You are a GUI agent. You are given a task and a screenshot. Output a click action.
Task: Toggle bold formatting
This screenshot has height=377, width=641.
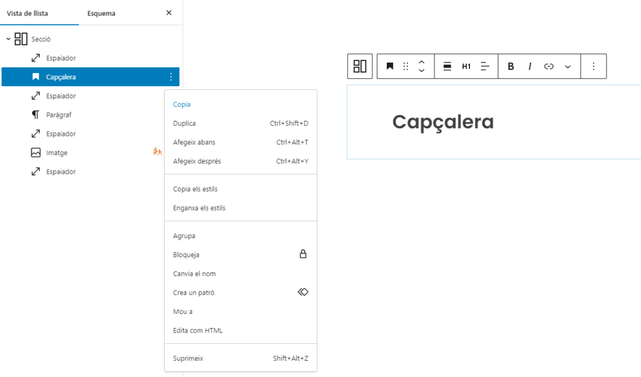(511, 66)
